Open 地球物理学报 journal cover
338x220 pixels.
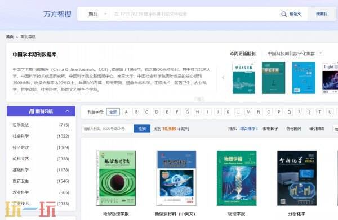click(x=116, y=178)
